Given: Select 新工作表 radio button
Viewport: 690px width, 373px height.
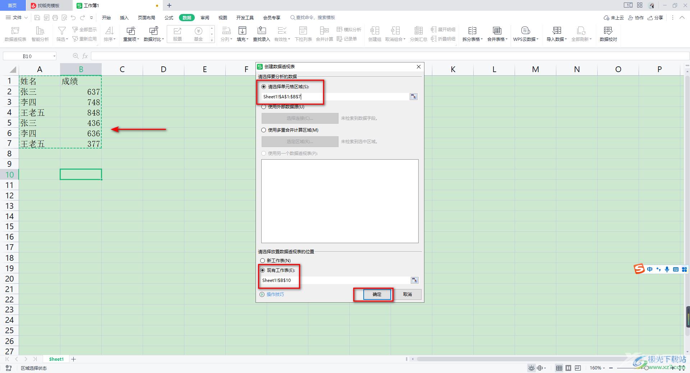Looking at the screenshot, I should pyautogui.click(x=263, y=261).
